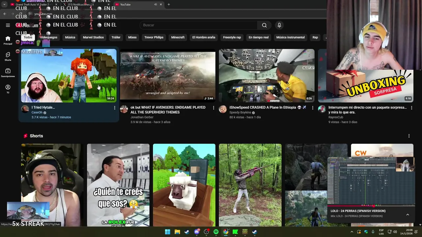Select the Minecraft filter chip
Image resolution: width=422 pixels, height=237 pixels.
pyautogui.click(x=178, y=37)
